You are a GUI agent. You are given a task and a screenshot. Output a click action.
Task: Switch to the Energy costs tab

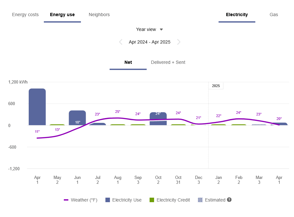pos(25,15)
